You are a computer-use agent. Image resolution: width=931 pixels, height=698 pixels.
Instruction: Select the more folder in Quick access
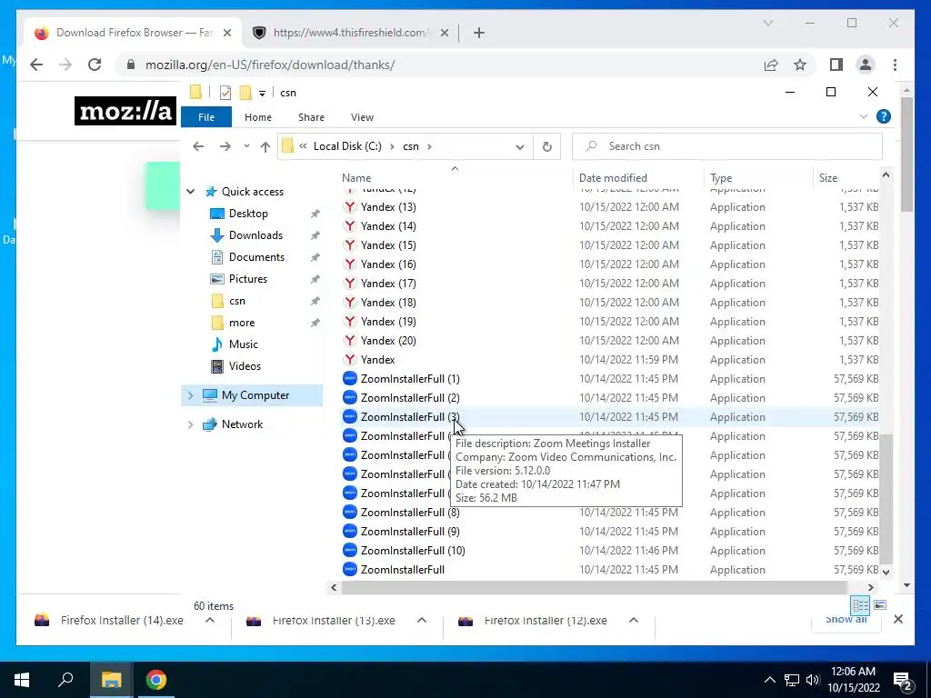tap(242, 323)
